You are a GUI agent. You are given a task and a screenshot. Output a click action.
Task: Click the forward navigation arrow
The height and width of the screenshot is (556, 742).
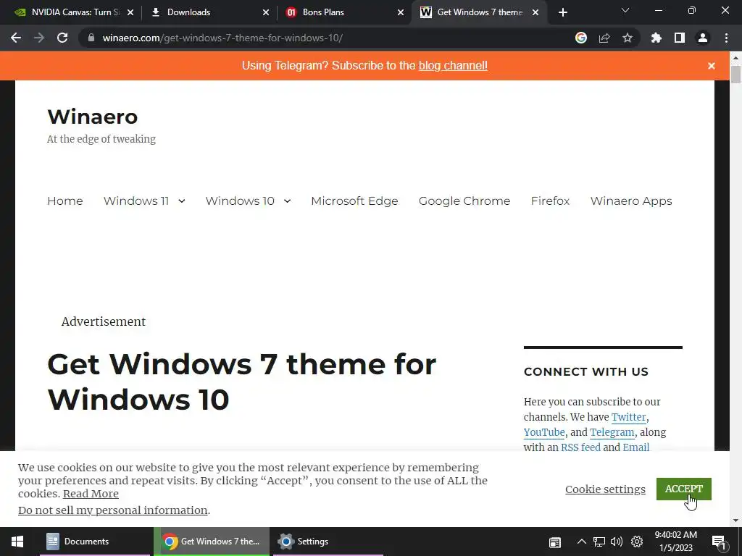point(39,38)
